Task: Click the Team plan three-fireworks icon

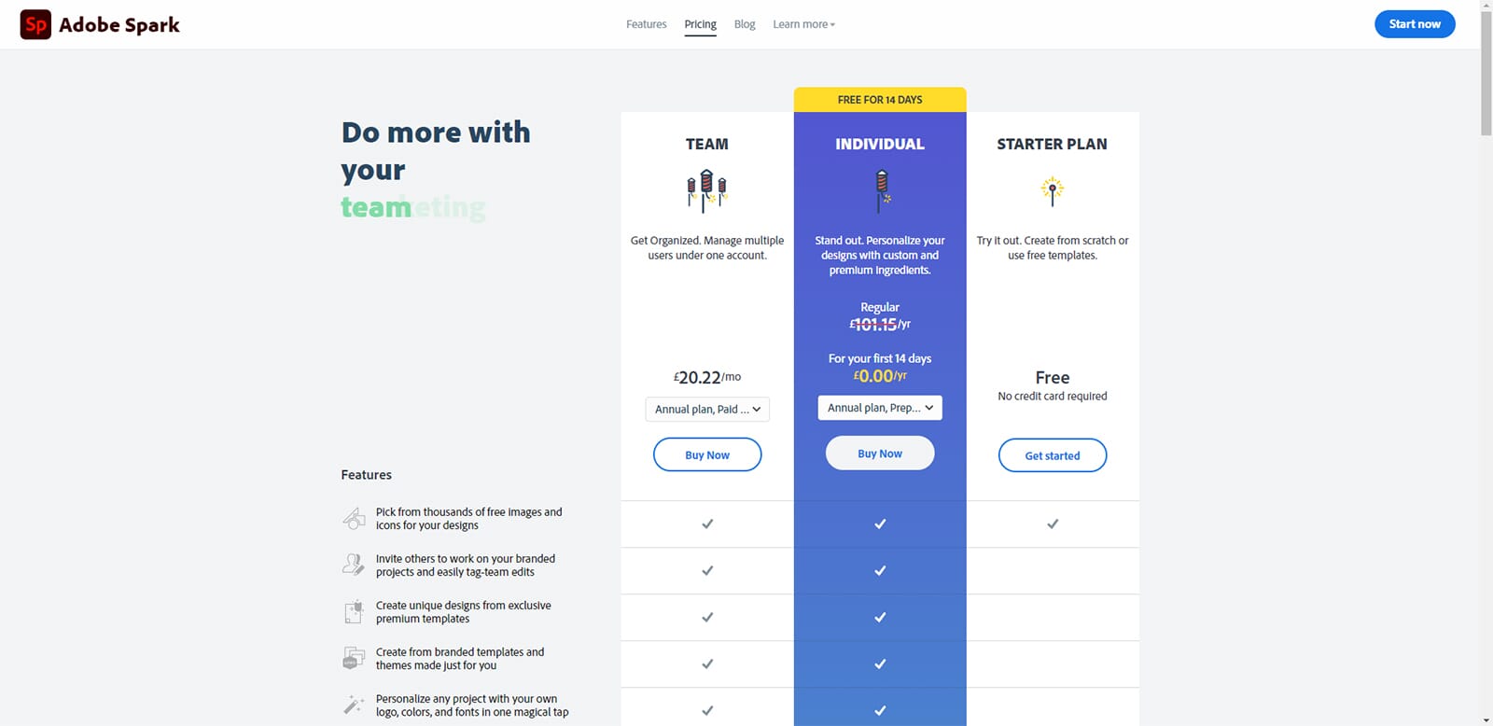Action: coord(707,190)
